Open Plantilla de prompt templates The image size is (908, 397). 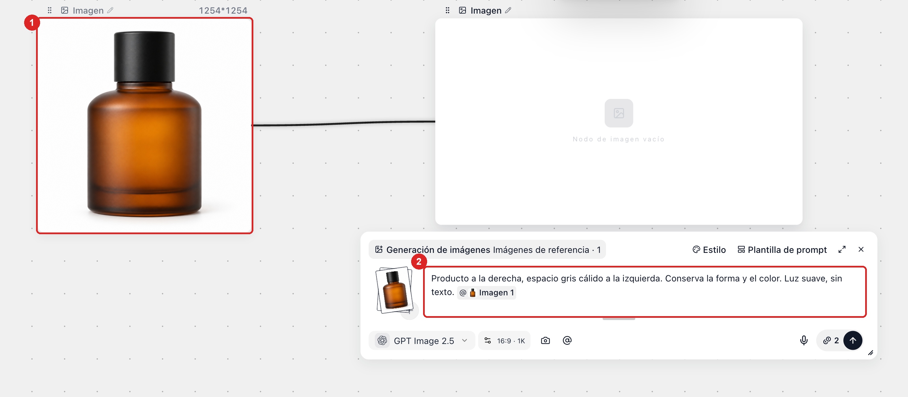[x=782, y=249]
